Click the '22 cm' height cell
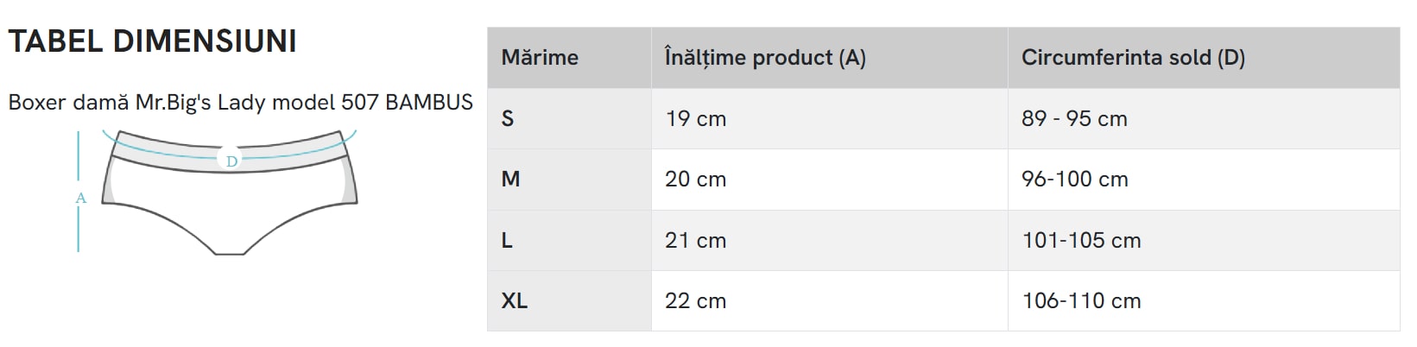1417x347 pixels. click(x=695, y=301)
